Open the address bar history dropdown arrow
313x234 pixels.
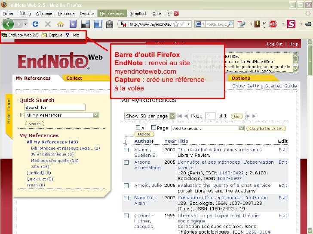click(188, 24)
